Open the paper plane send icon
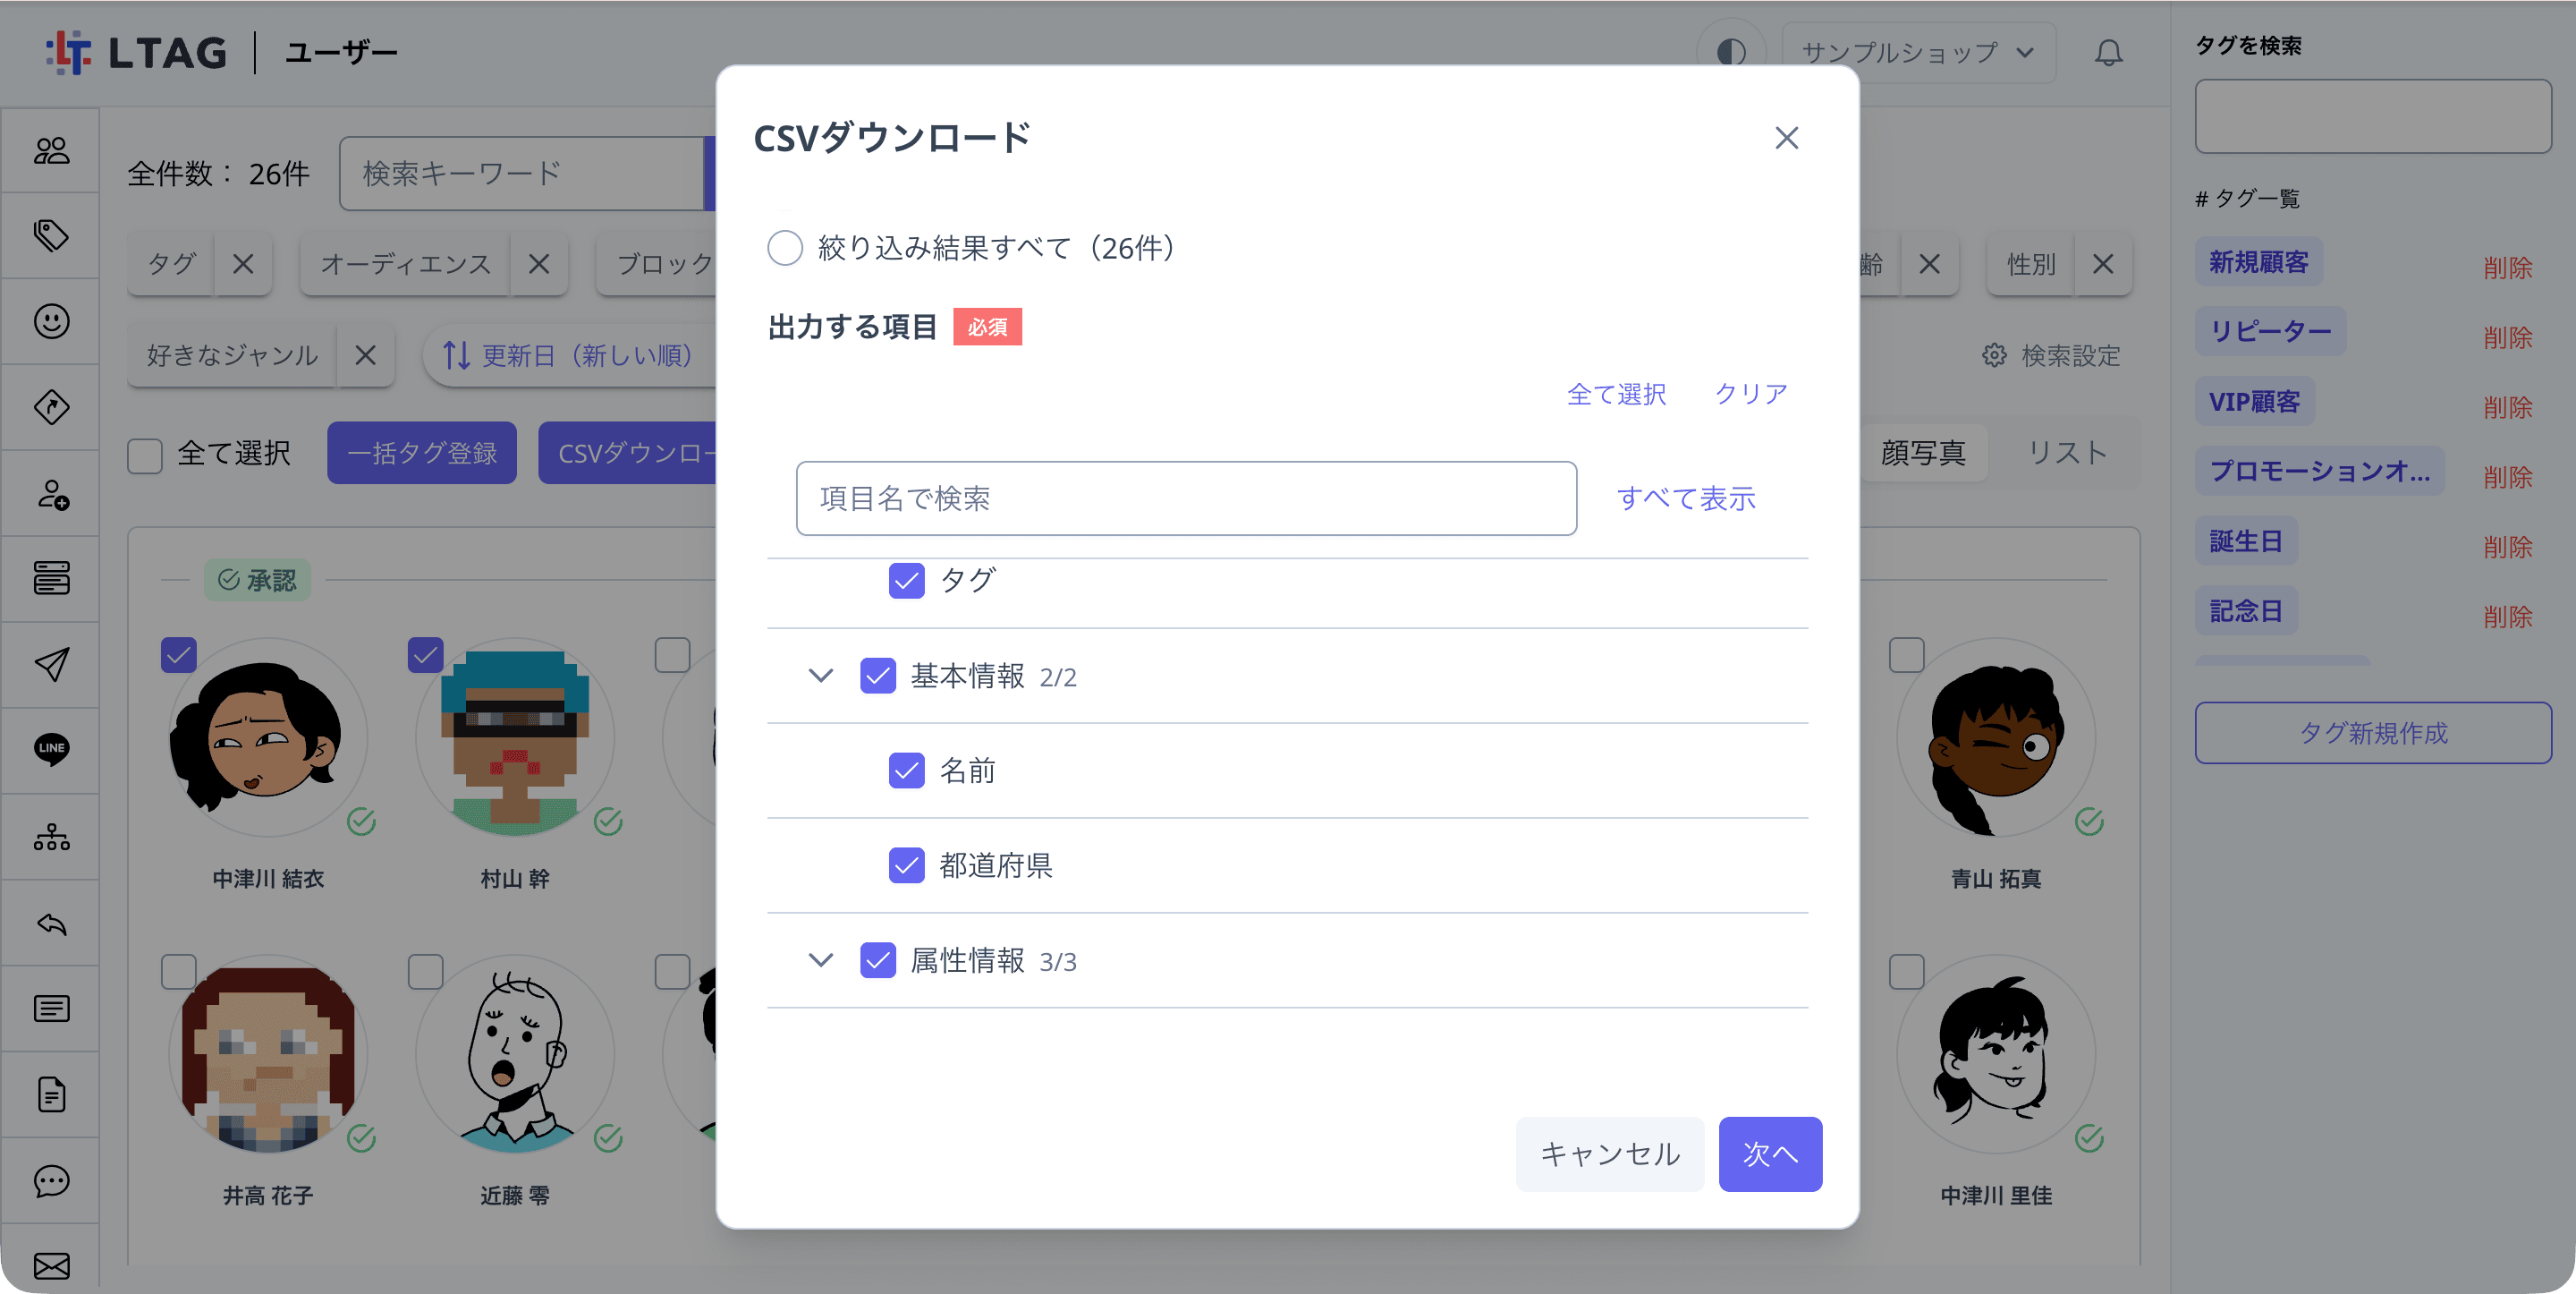Viewport: 2576px width, 1294px height. [x=51, y=665]
